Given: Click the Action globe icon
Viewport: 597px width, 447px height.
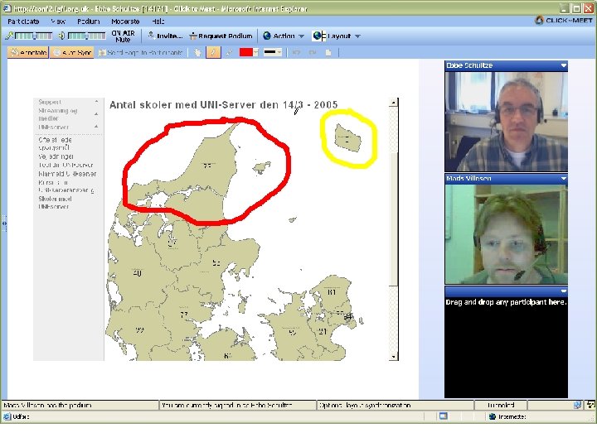Looking at the screenshot, I should pos(267,36).
